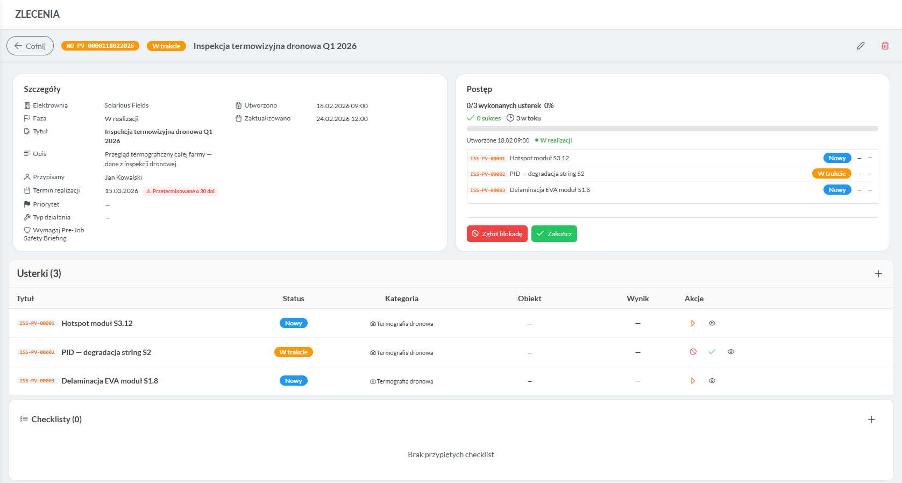Mark PID degradacja string S2 as complete
This screenshot has width=902, height=483.
(x=712, y=352)
